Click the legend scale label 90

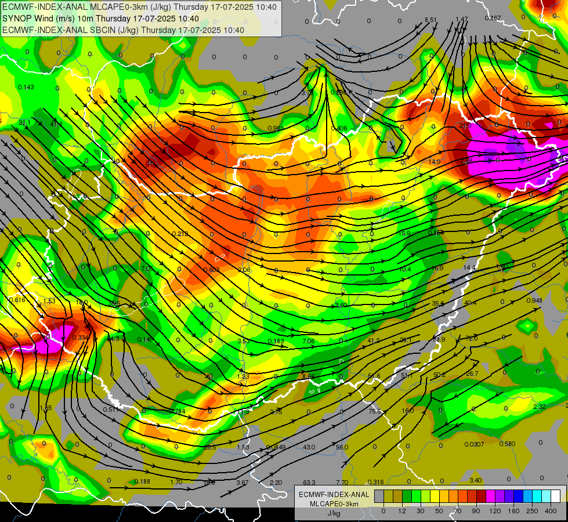(x=476, y=511)
